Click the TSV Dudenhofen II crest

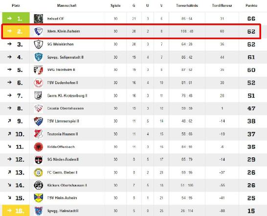point(38,83)
